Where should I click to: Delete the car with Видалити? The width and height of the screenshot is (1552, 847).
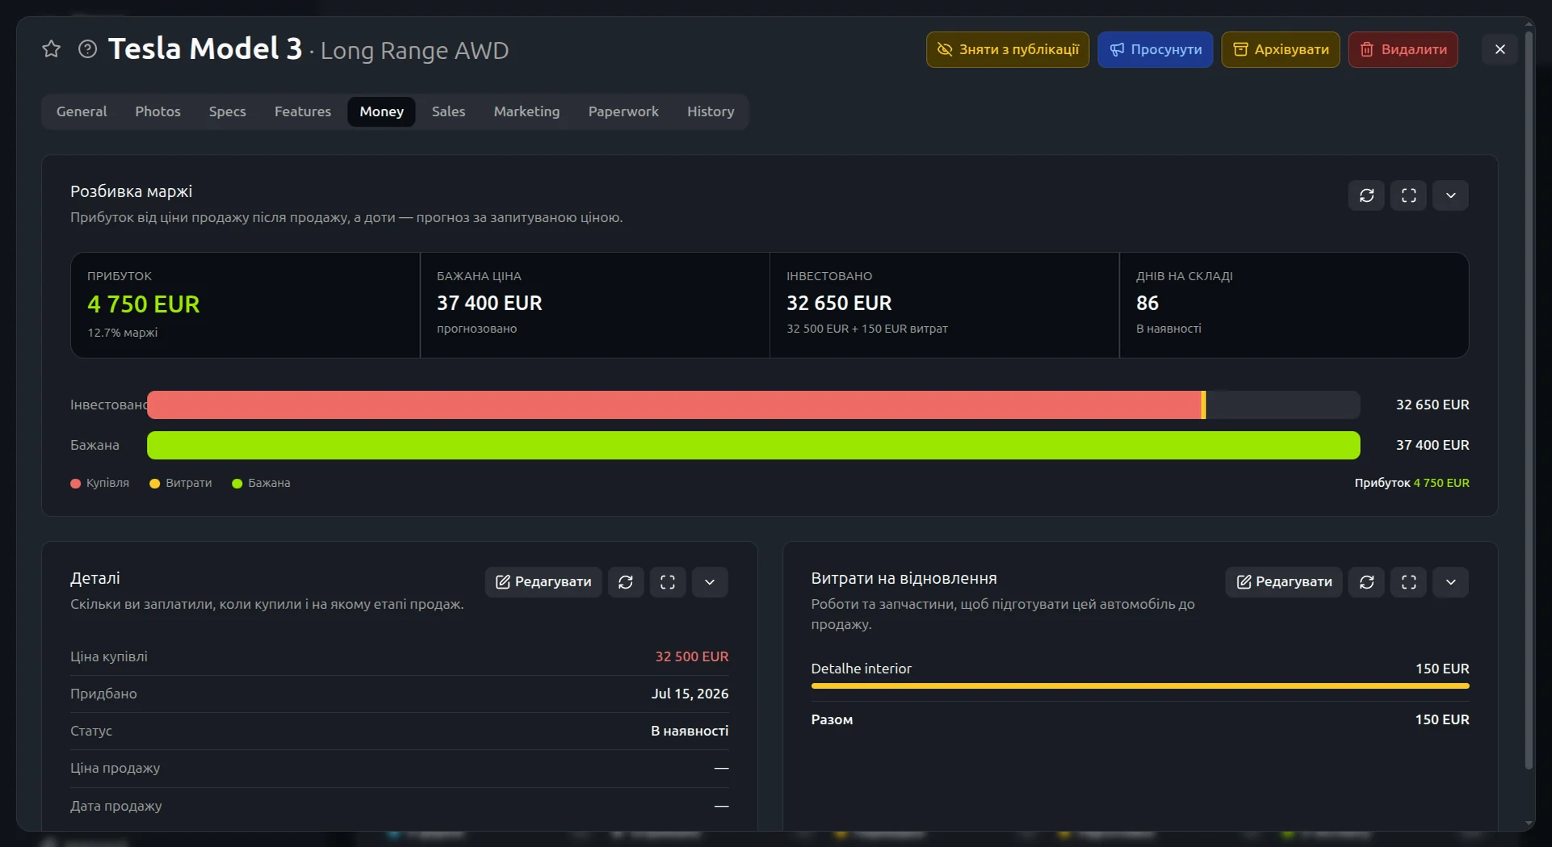(1403, 49)
